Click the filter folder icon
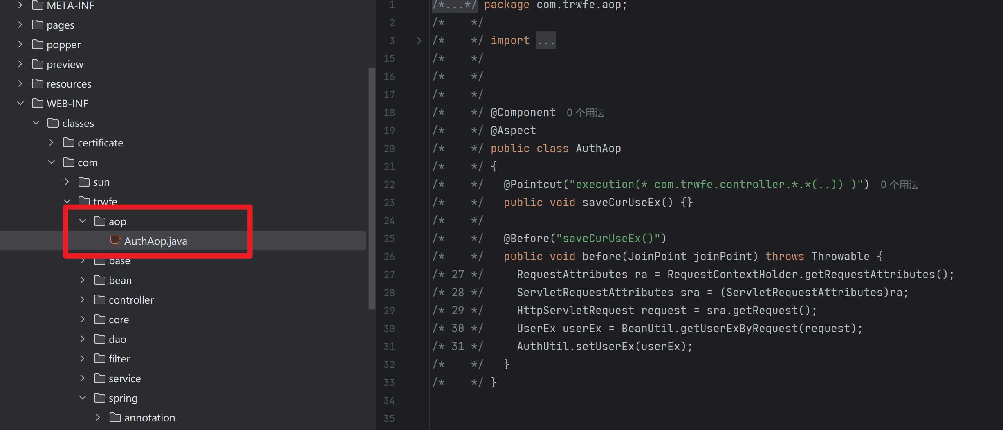This screenshot has height=430, width=1003. [x=100, y=359]
